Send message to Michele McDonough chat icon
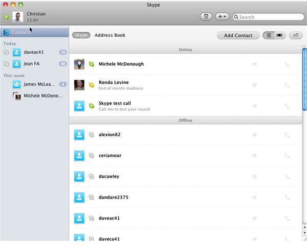 pos(254,64)
